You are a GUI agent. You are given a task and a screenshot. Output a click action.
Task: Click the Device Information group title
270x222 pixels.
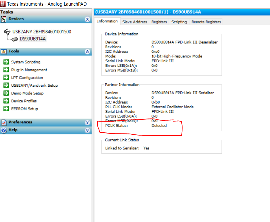[122, 34]
